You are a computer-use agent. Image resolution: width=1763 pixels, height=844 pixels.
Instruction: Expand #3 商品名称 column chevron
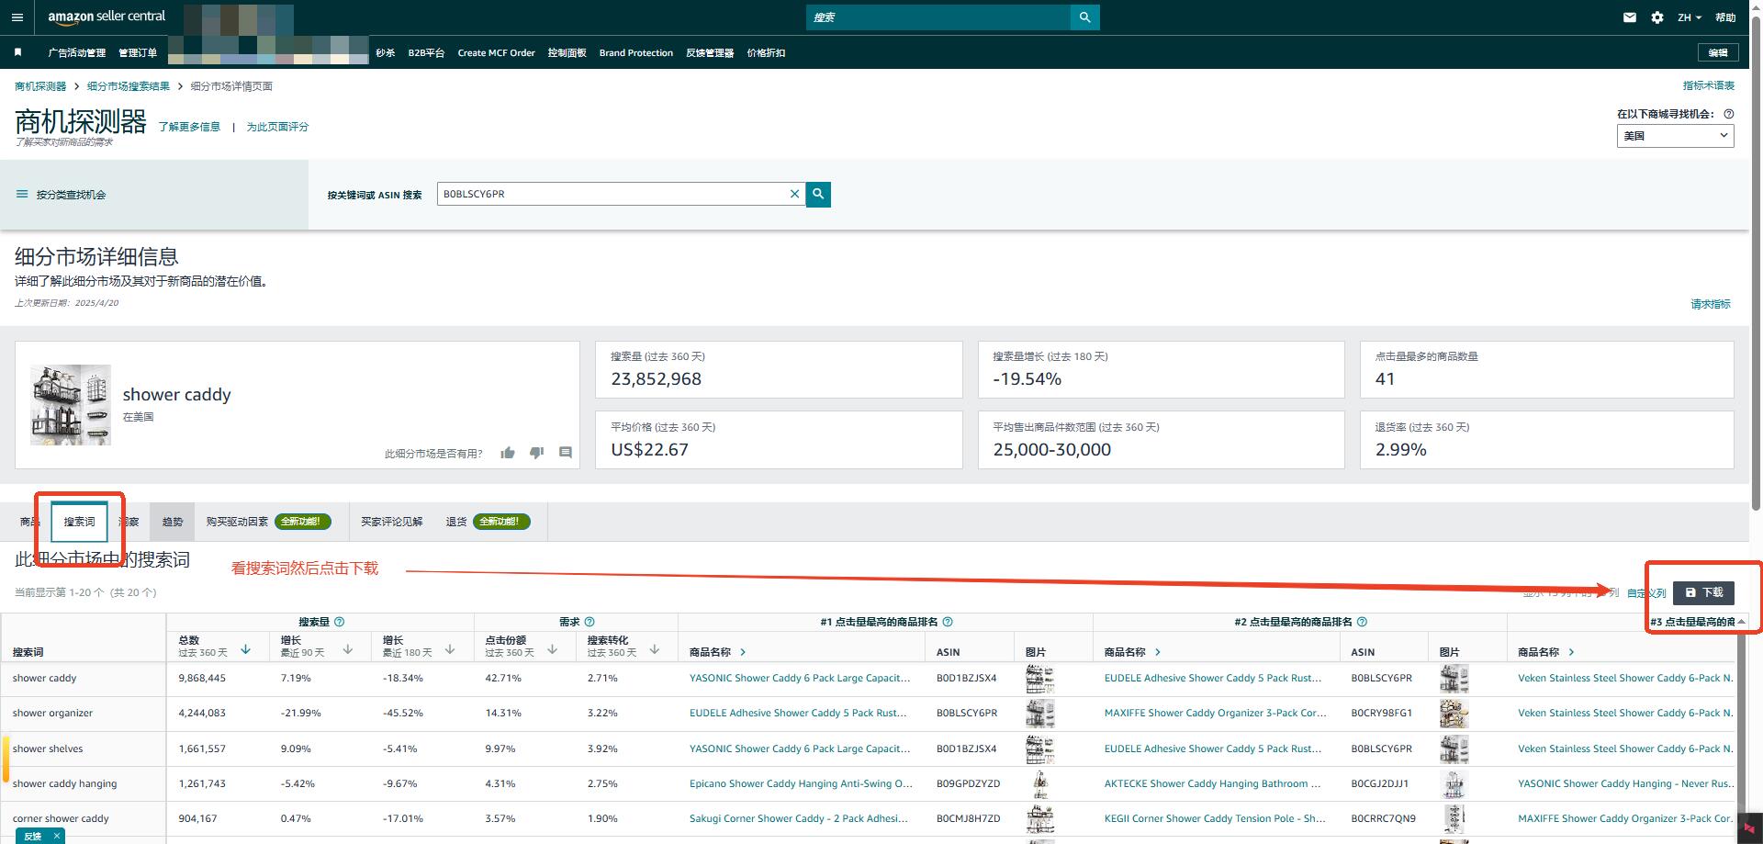pos(1572,652)
